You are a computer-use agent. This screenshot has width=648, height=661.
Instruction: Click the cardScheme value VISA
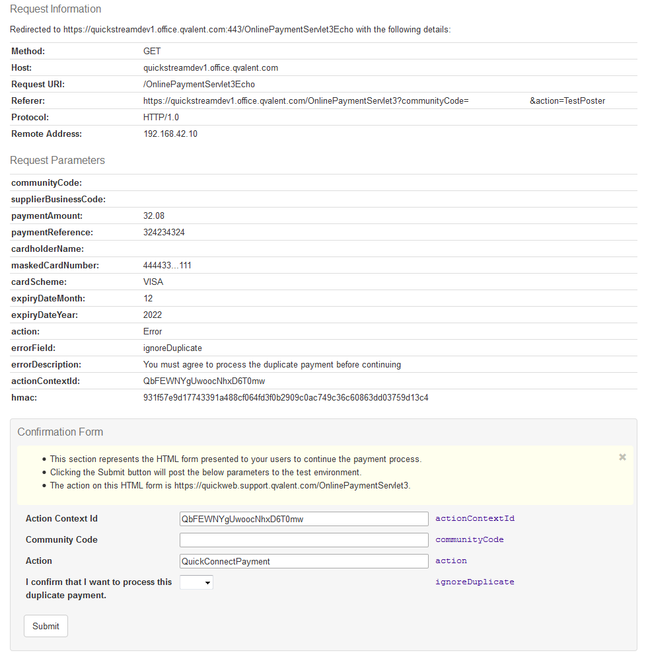click(x=153, y=282)
